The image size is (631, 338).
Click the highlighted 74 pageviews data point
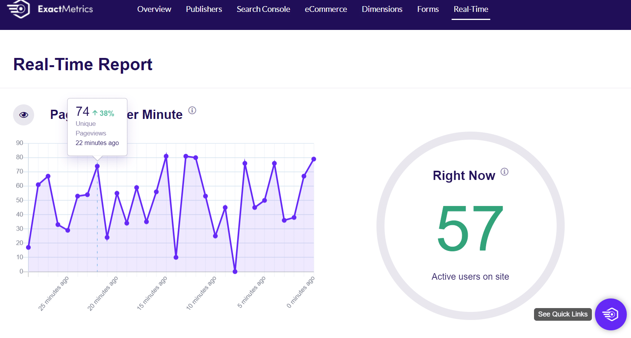(97, 166)
